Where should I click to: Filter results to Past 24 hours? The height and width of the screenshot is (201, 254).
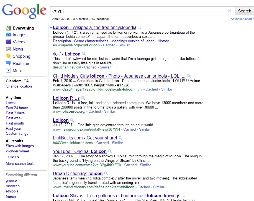point(17,108)
